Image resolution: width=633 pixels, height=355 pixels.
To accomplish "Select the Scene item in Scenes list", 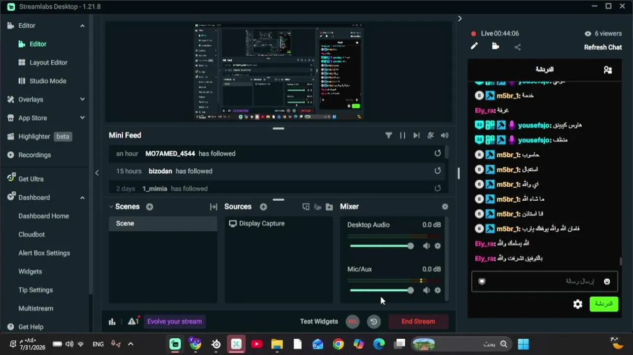I will (x=163, y=223).
